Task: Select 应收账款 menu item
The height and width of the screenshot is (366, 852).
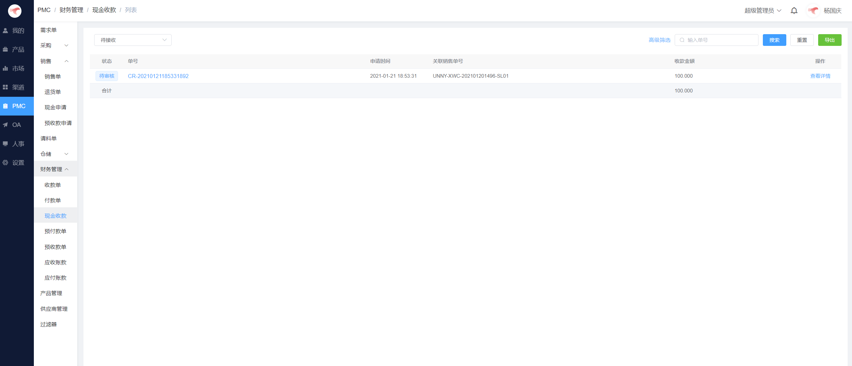Action: coord(55,263)
